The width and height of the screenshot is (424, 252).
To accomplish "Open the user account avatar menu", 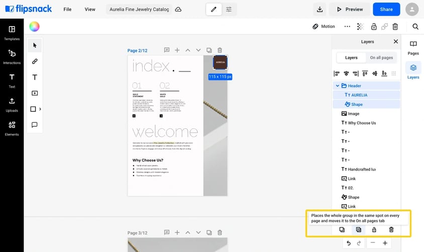I will click(x=412, y=9).
